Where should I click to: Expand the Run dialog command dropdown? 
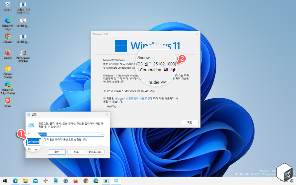[x=102, y=134]
